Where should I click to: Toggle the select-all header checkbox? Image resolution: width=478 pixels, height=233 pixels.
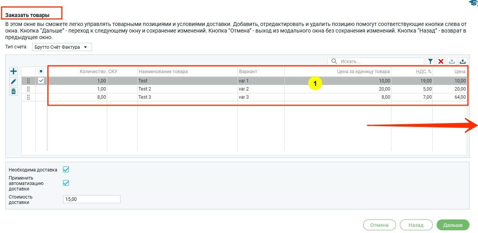pos(41,72)
